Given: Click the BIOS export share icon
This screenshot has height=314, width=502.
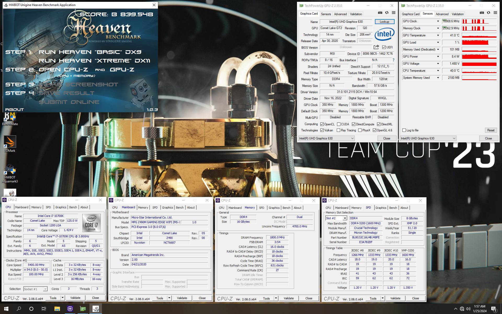Looking at the screenshot, I should click(376, 47).
